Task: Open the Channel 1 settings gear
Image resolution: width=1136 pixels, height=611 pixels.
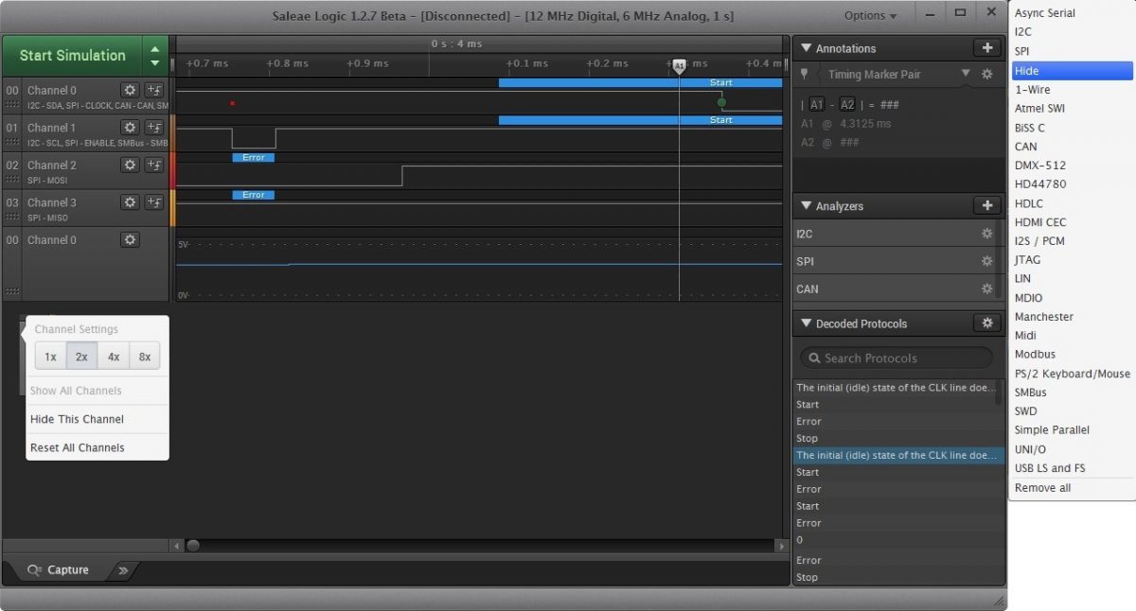Action: pos(130,127)
